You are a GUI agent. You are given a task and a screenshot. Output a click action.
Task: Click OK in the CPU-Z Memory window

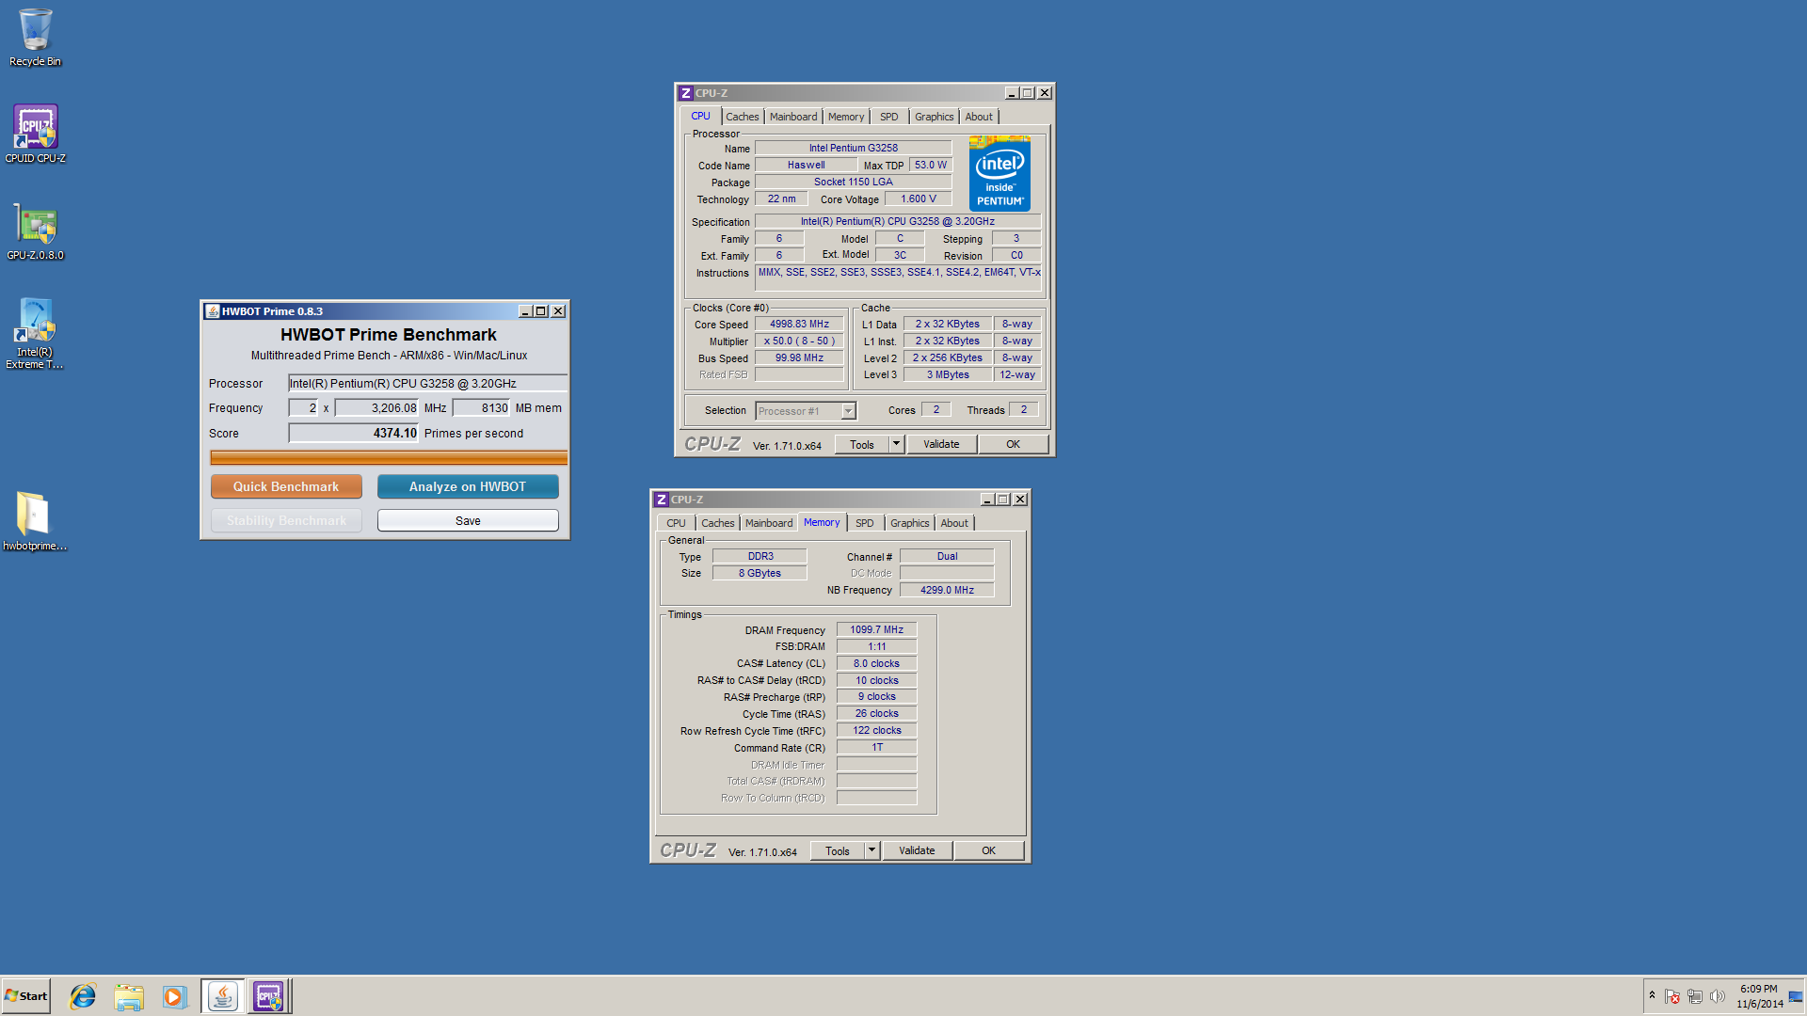click(988, 850)
